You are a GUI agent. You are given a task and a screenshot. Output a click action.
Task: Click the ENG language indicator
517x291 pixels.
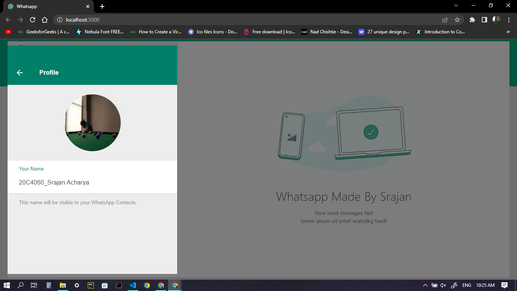467,285
